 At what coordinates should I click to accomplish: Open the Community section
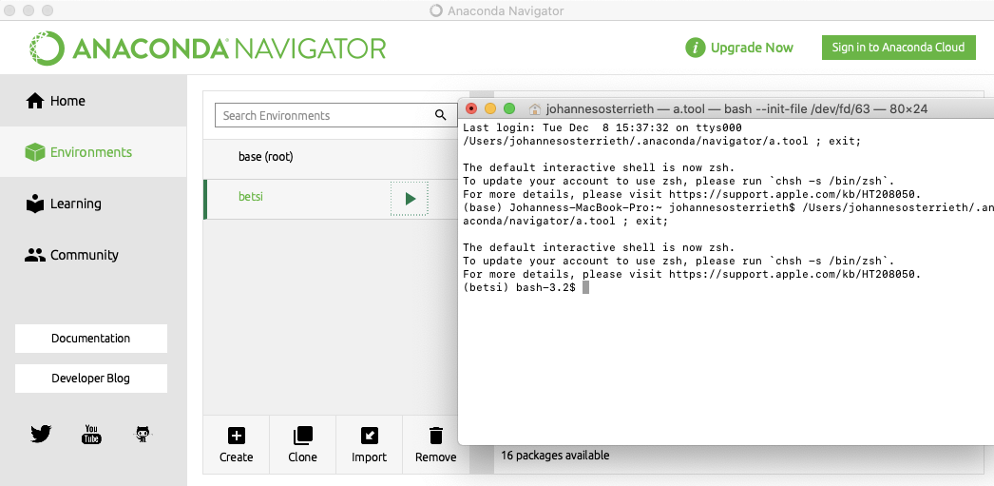point(93,255)
